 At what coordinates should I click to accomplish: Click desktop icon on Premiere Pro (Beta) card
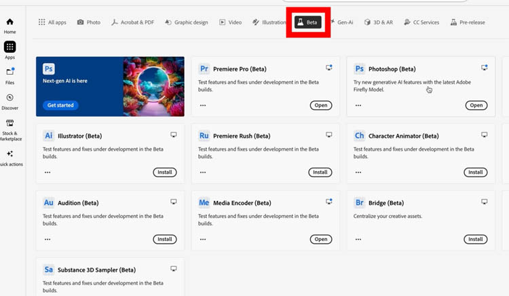[x=329, y=67]
